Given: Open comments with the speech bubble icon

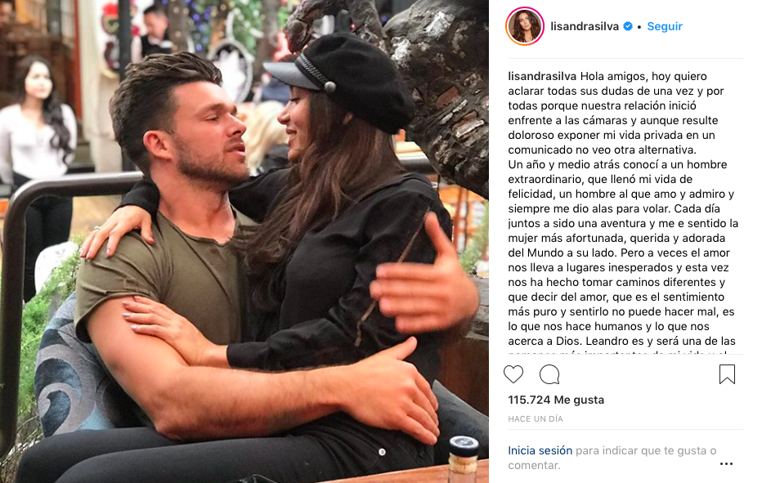Looking at the screenshot, I should [549, 374].
